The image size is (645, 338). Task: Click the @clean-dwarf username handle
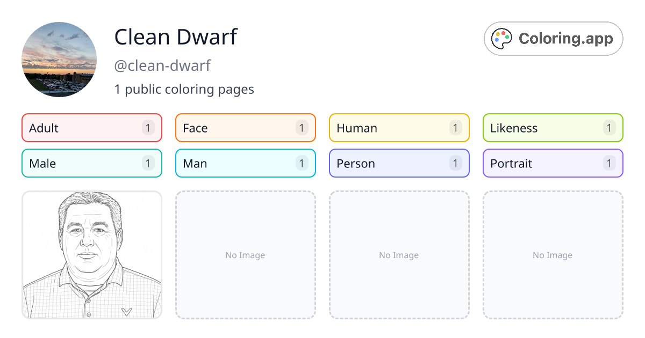pos(162,65)
